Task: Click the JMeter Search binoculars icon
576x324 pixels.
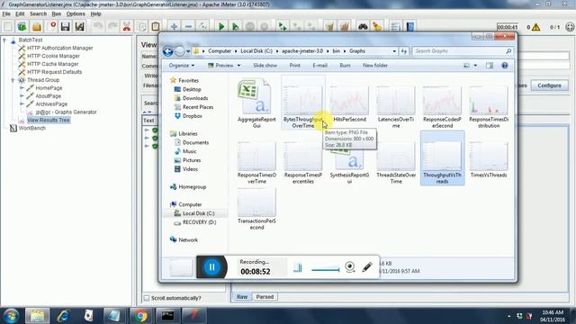Action: point(363,26)
